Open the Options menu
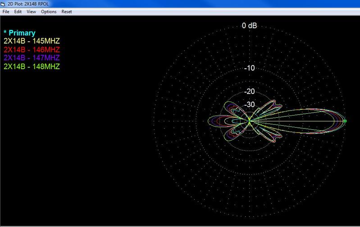This screenshot has width=360, height=227. click(49, 12)
